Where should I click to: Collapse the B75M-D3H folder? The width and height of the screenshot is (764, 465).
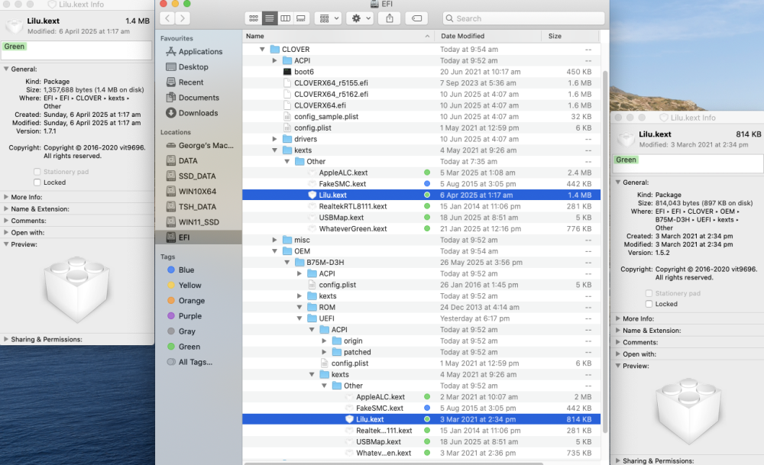287,263
